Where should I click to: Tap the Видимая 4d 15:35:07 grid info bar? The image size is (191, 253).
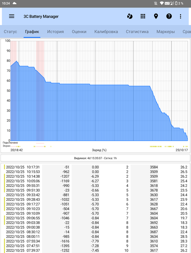(95, 158)
